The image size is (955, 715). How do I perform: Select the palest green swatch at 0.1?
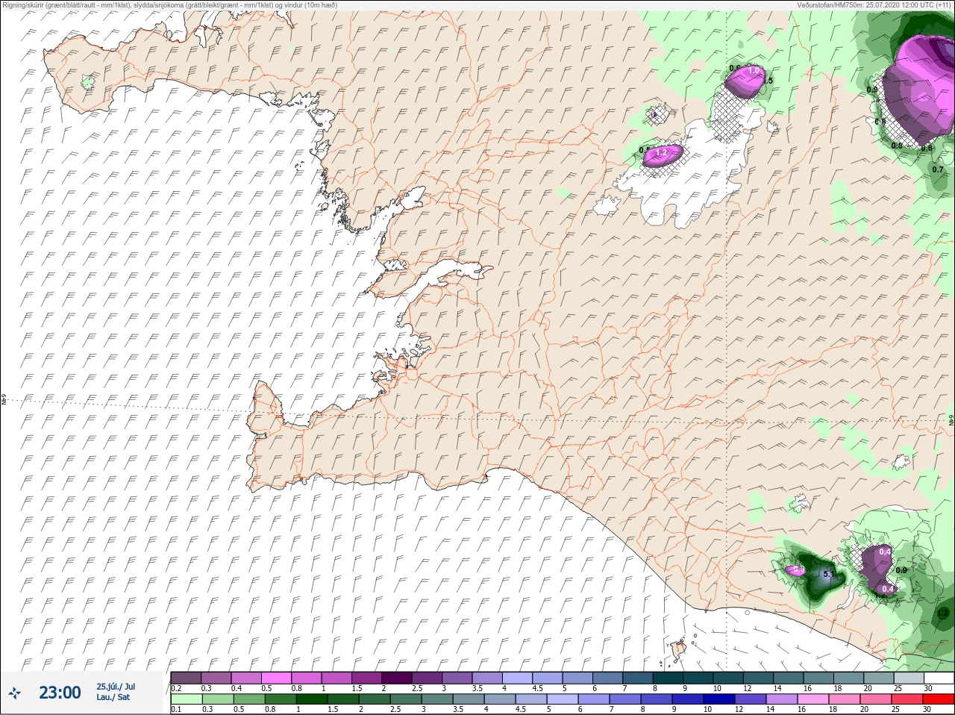click(186, 699)
